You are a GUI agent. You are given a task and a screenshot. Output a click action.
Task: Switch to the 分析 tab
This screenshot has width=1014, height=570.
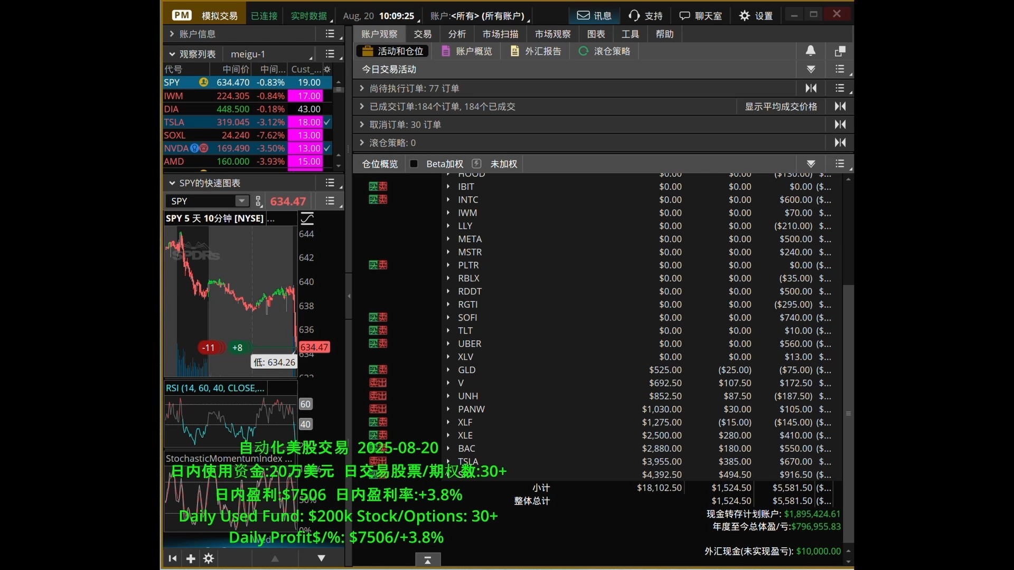[457, 34]
